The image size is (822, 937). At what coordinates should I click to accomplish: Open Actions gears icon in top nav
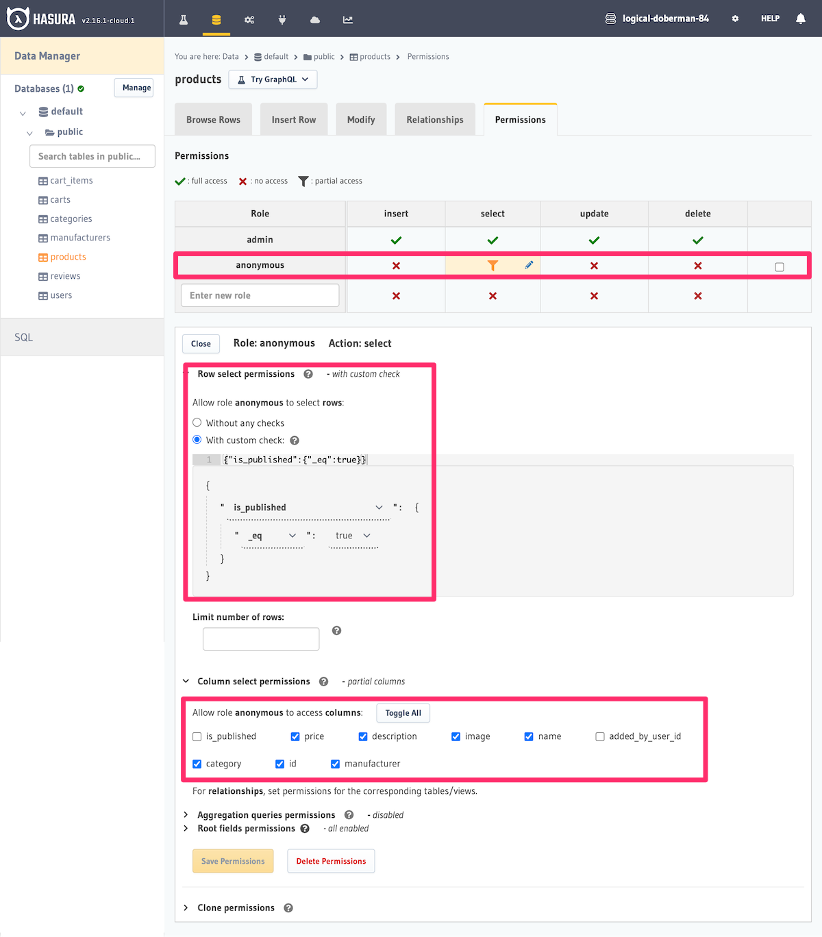pos(249,20)
